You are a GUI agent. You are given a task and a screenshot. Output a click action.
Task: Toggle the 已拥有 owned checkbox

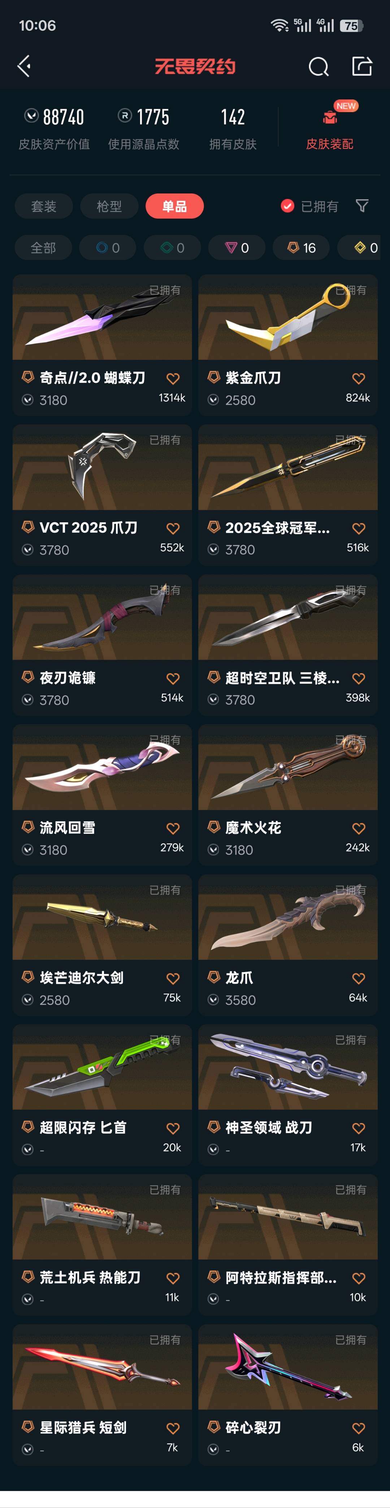[287, 206]
